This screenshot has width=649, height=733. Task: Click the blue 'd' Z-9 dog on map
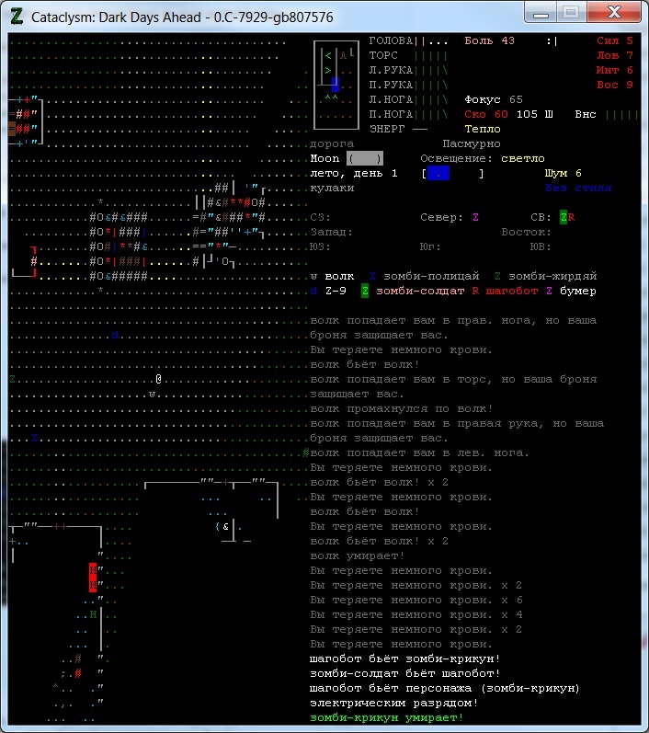115,335
